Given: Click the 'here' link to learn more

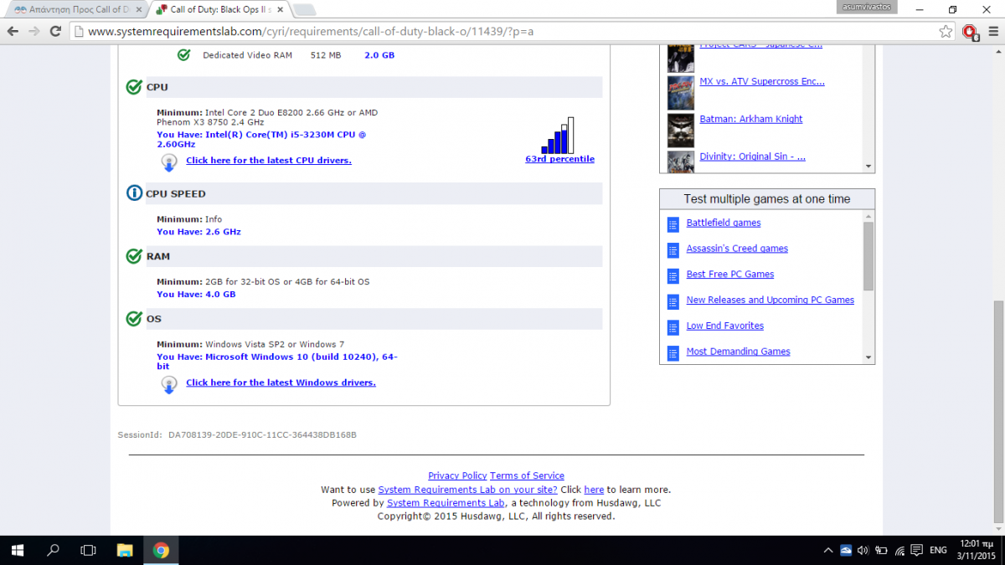Looking at the screenshot, I should 594,490.
